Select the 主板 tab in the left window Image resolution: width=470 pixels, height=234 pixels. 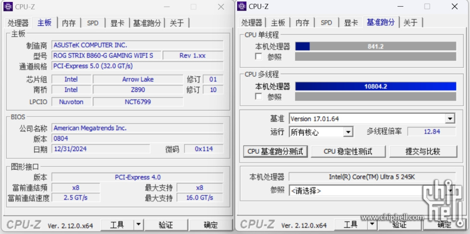click(44, 22)
